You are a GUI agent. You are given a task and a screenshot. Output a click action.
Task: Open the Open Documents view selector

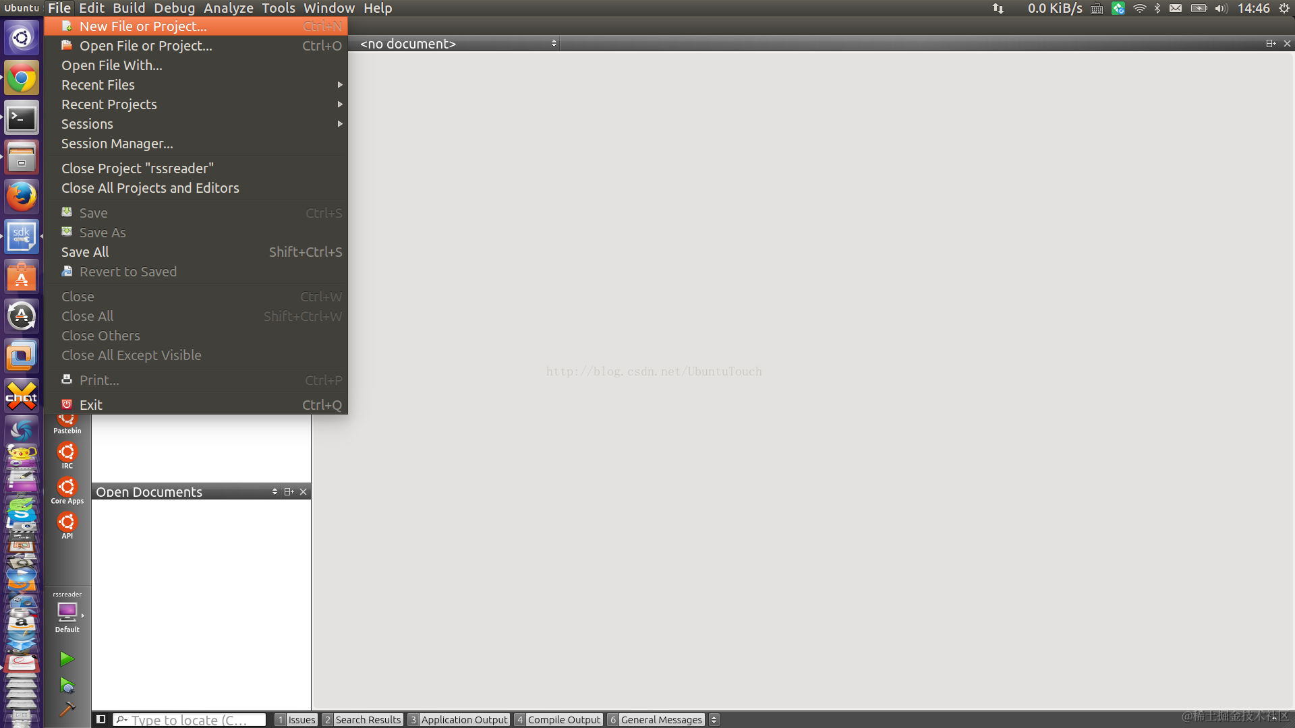pos(275,492)
